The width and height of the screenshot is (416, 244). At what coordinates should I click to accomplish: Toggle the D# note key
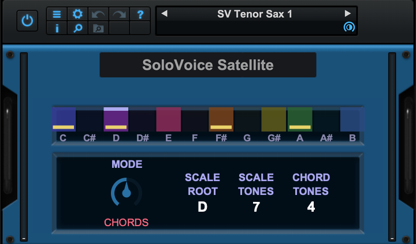(142, 119)
